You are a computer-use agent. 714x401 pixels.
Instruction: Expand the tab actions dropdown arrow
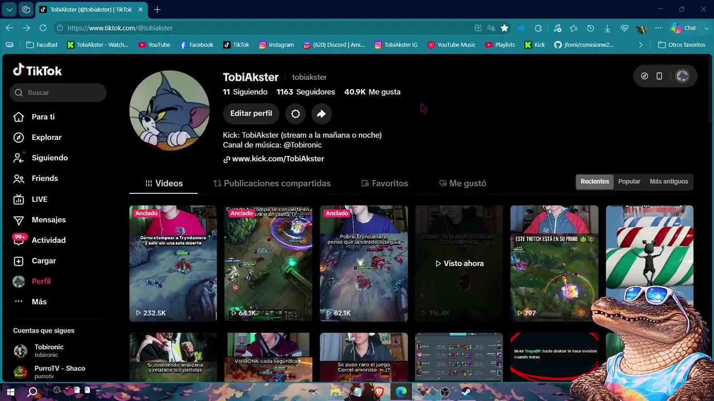coord(9,9)
